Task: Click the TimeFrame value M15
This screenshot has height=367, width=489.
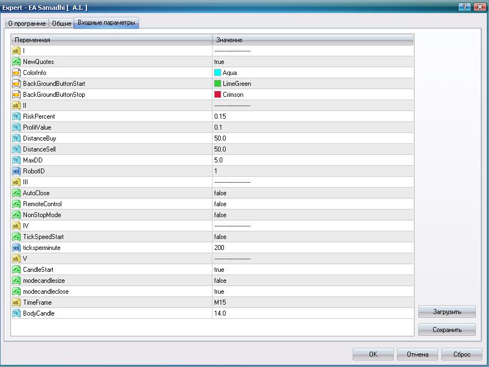Action: coord(220,302)
